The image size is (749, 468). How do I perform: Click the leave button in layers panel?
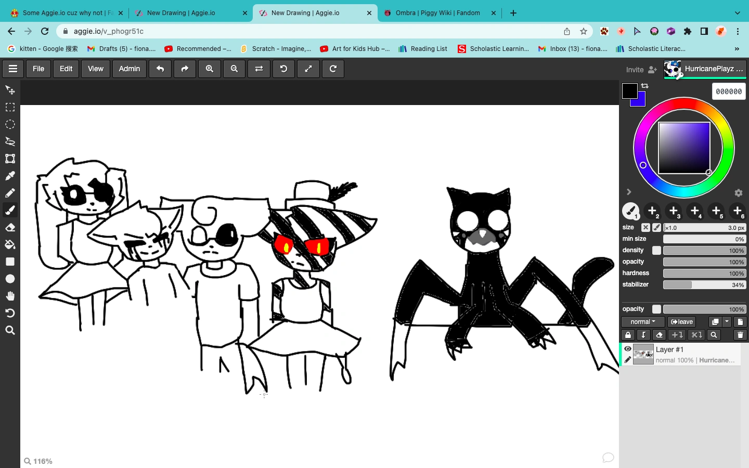tap(681, 321)
